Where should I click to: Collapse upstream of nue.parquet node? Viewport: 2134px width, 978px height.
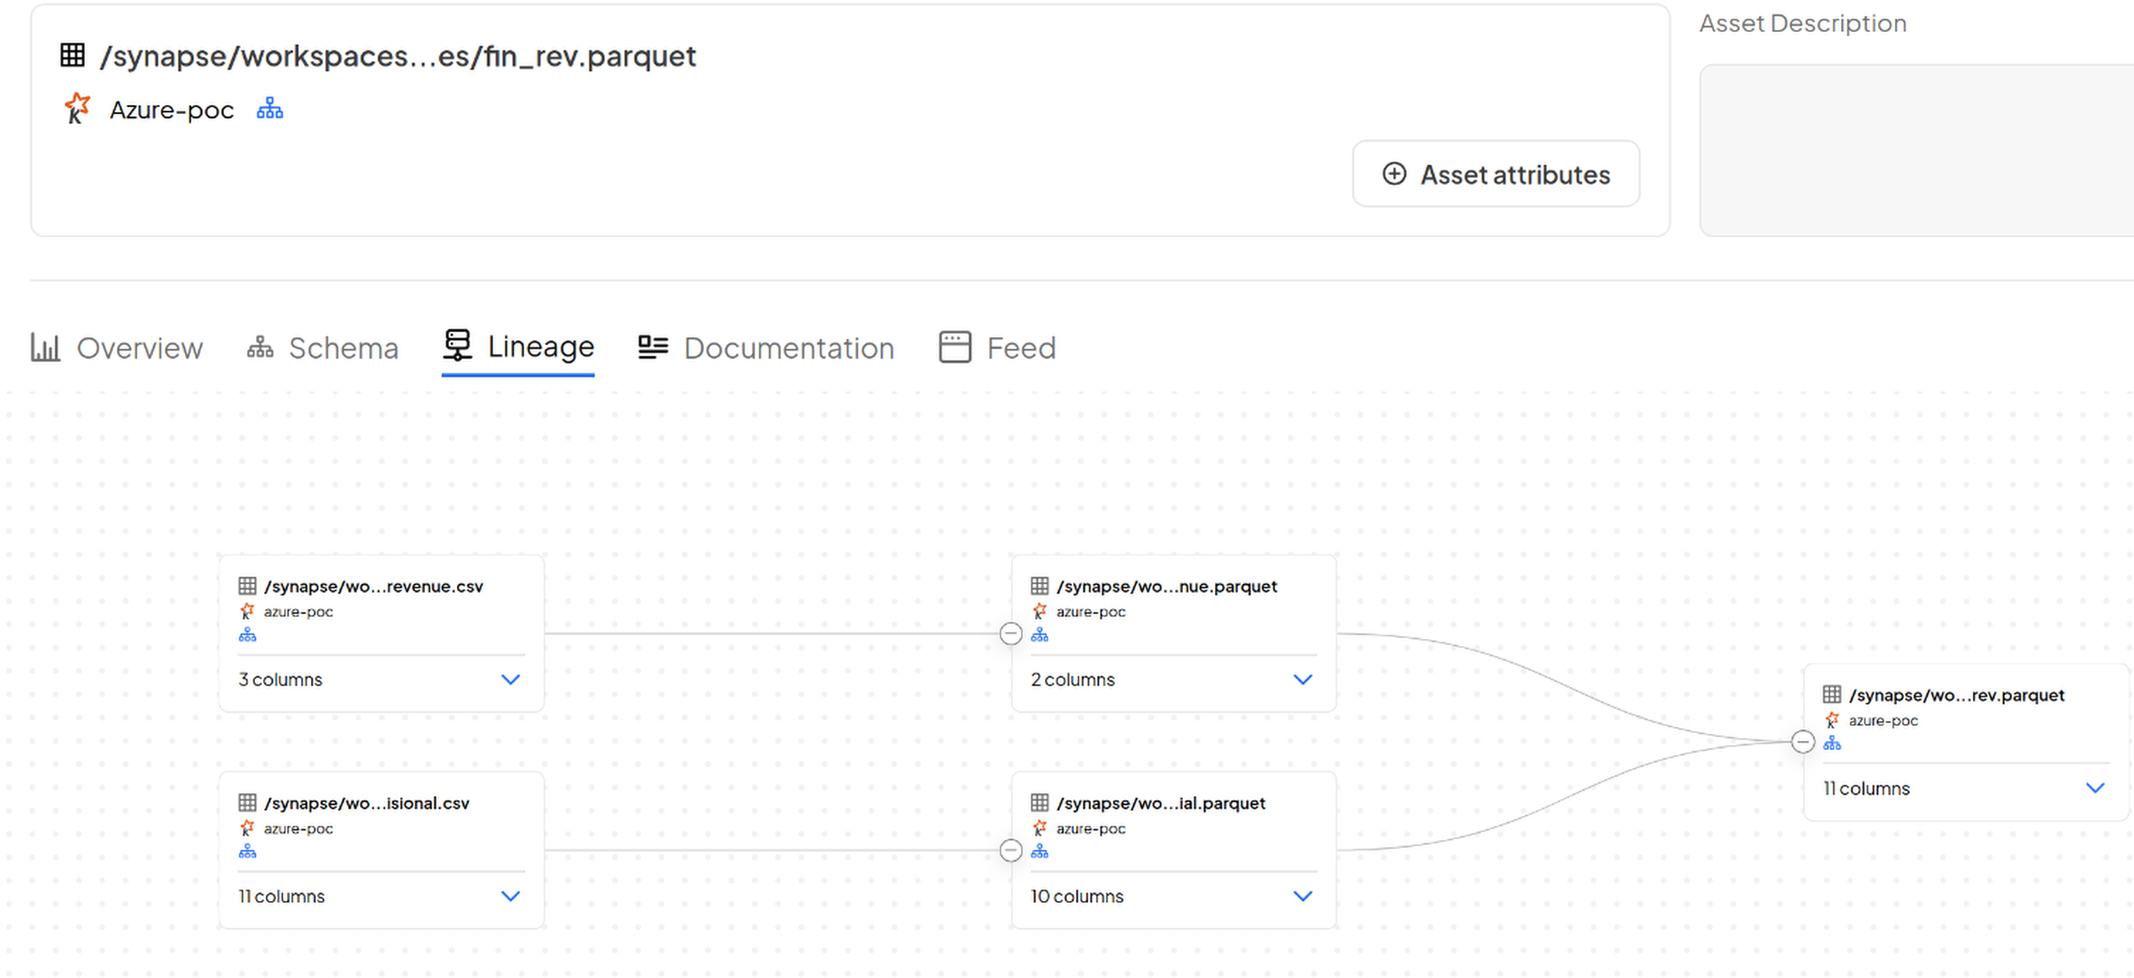pos(1010,634)
